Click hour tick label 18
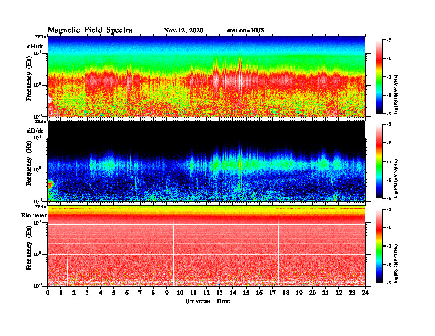Viewport: 435px width, 336px height. pyautogui.click(x=286, y=293)
